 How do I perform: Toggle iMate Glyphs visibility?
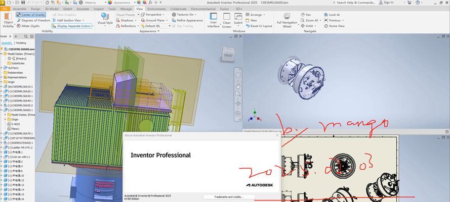click(28, 26)
